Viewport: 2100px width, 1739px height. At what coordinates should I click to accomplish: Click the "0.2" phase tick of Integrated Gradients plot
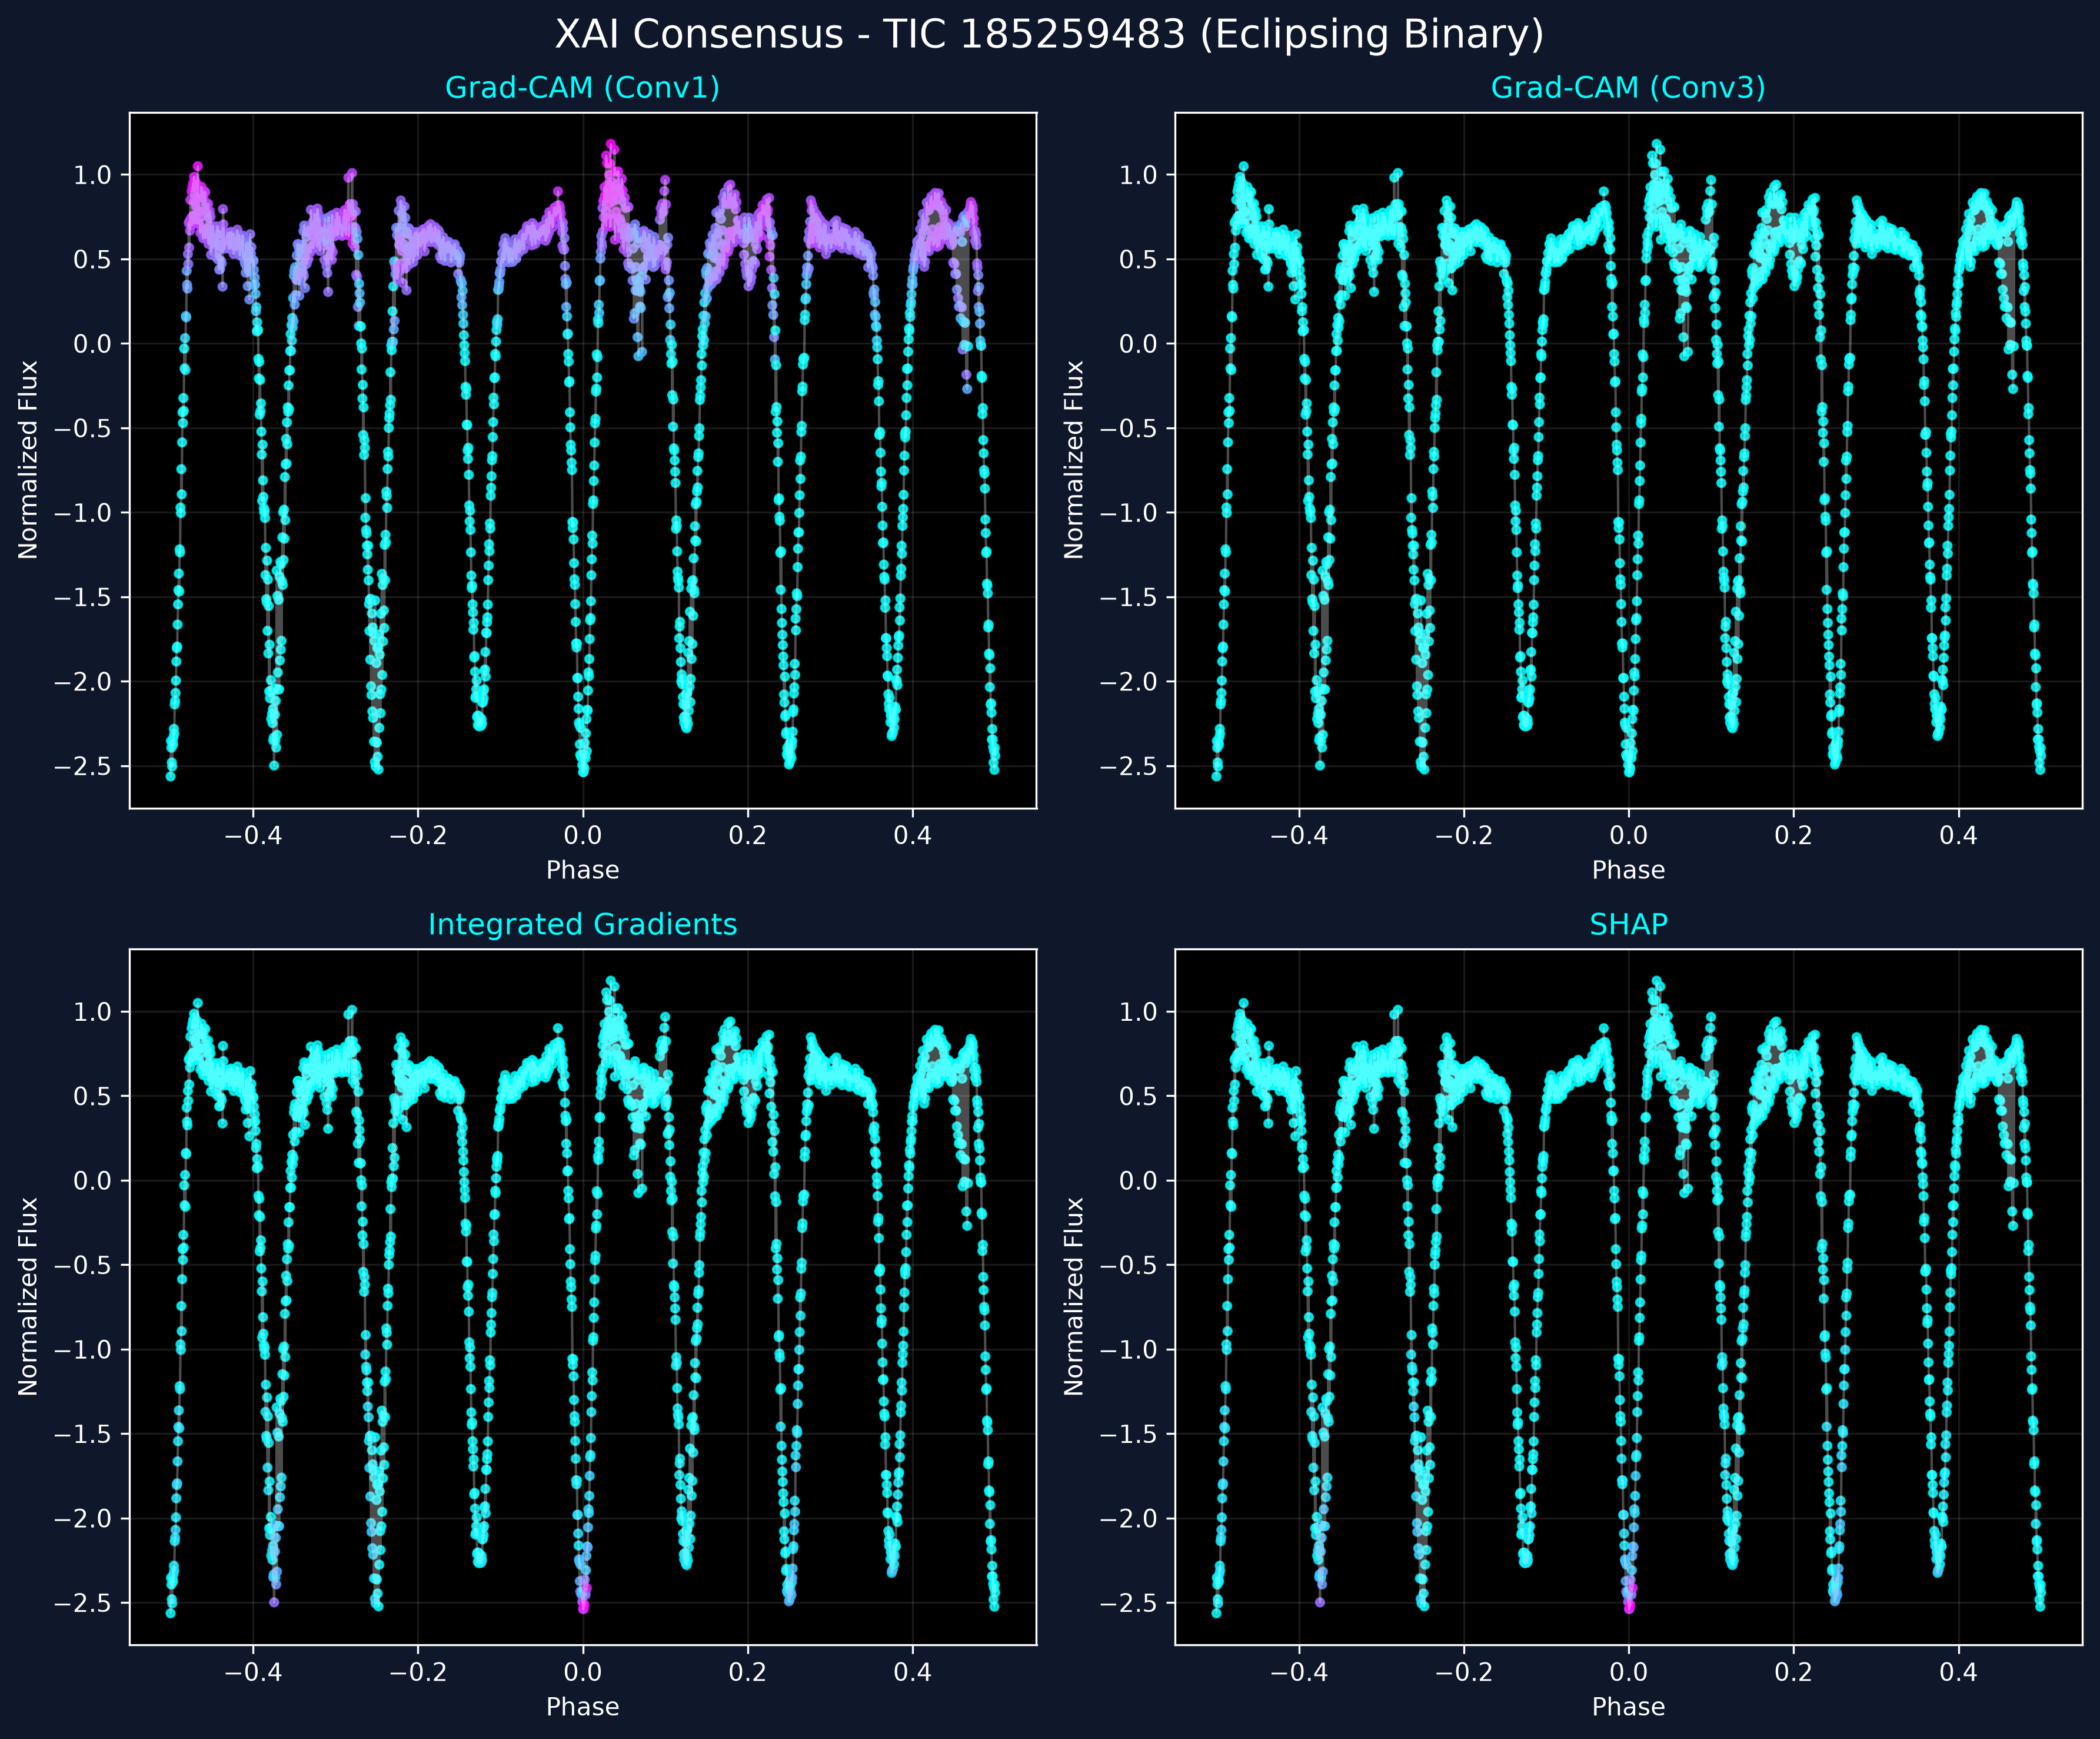747,1672
